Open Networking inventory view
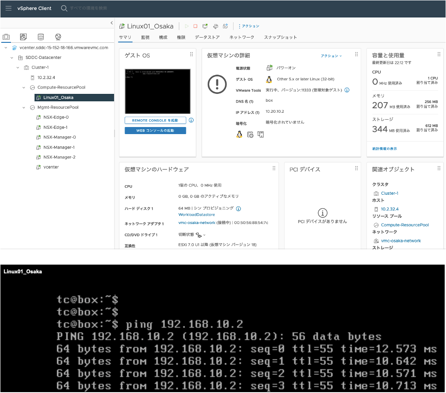Screen dimensions: 446x393 pyautogui.click(x=58, y=37)
